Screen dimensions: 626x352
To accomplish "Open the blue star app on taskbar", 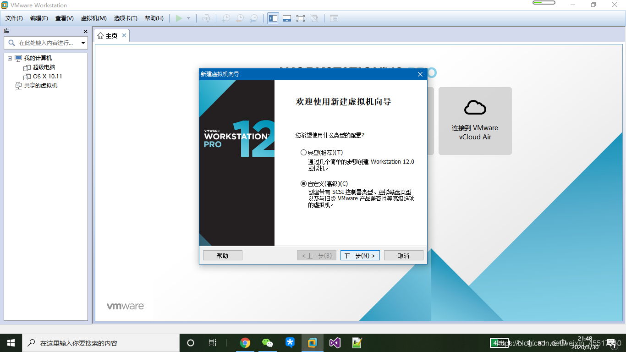I will (290, 343).
